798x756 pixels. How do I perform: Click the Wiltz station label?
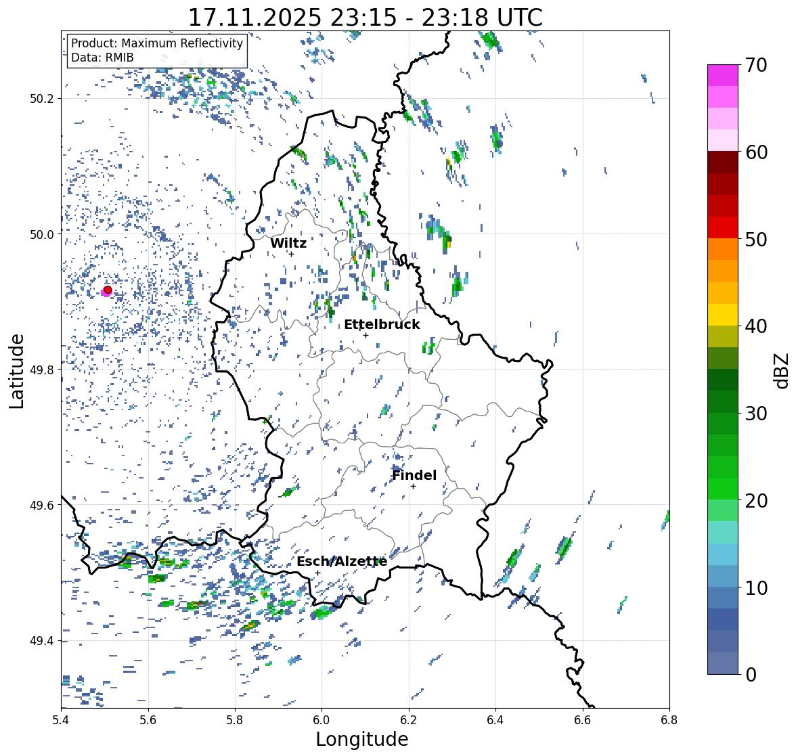[x=288, y=243]
